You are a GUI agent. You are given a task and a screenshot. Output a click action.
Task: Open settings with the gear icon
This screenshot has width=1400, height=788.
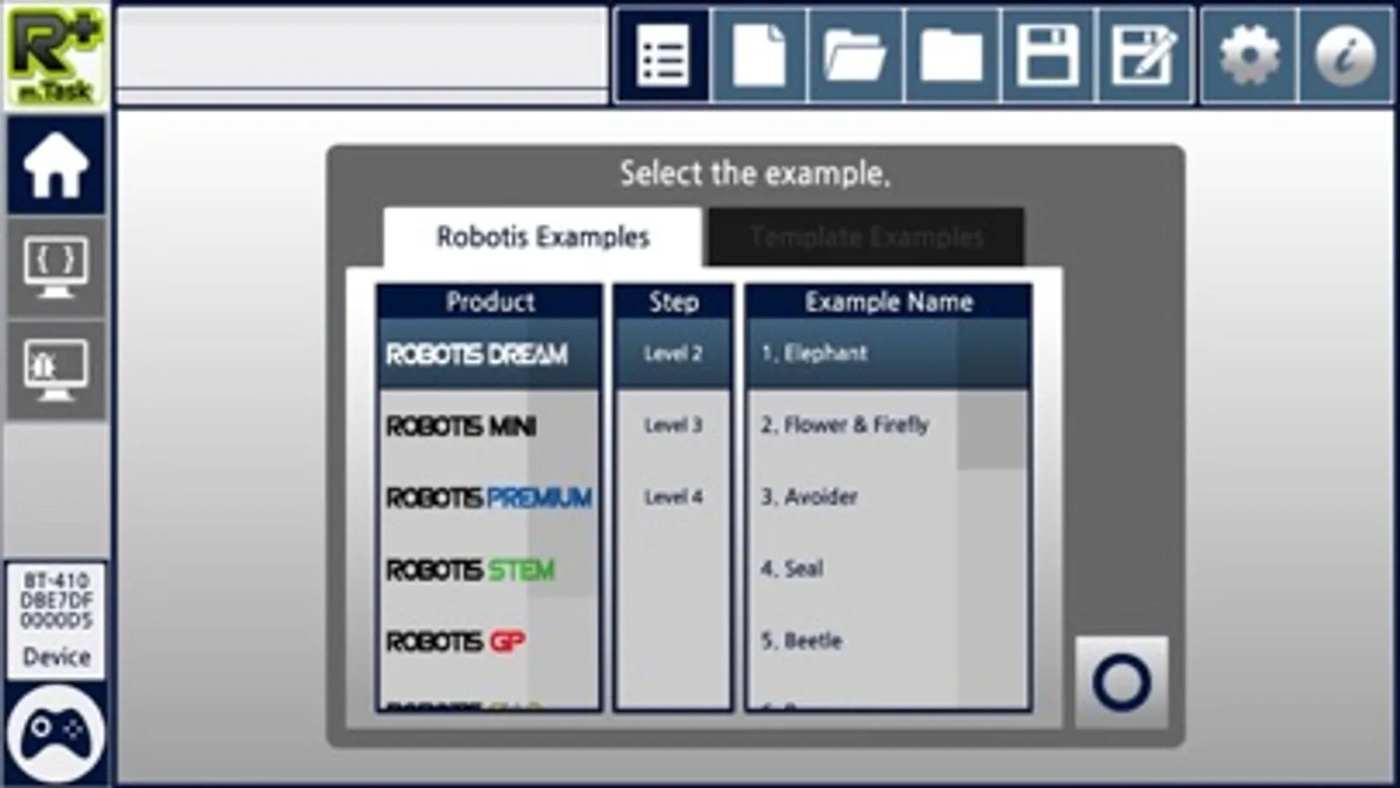point(1249,55)
